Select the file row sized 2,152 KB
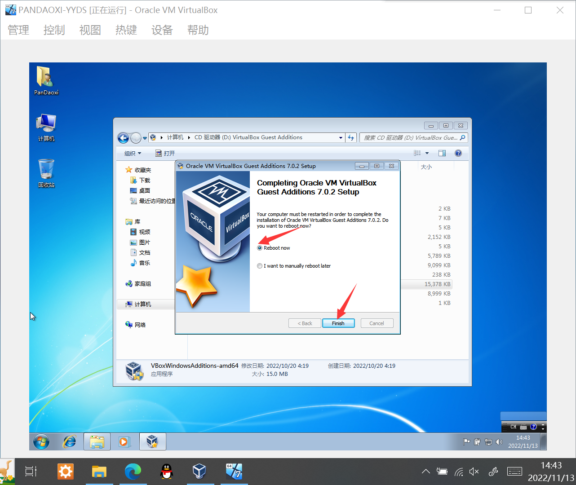 click(x=426, y=237)
